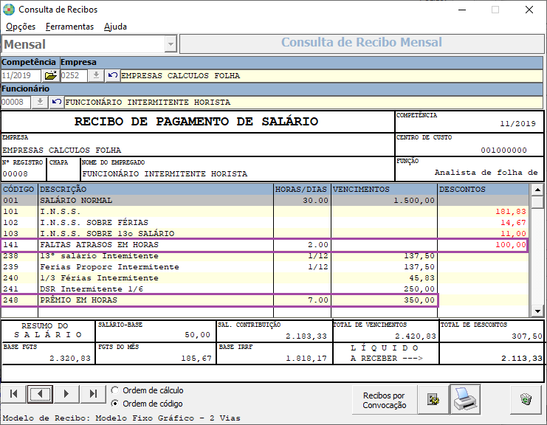The width and height of the screenshot is (547, 425).
Task: Open the Competência folder browse icon
Action: coord(51,75)
